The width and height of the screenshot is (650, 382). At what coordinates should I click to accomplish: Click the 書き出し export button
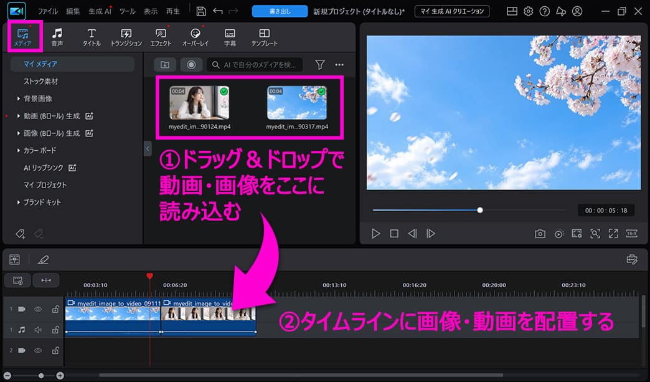click(280, 11)
